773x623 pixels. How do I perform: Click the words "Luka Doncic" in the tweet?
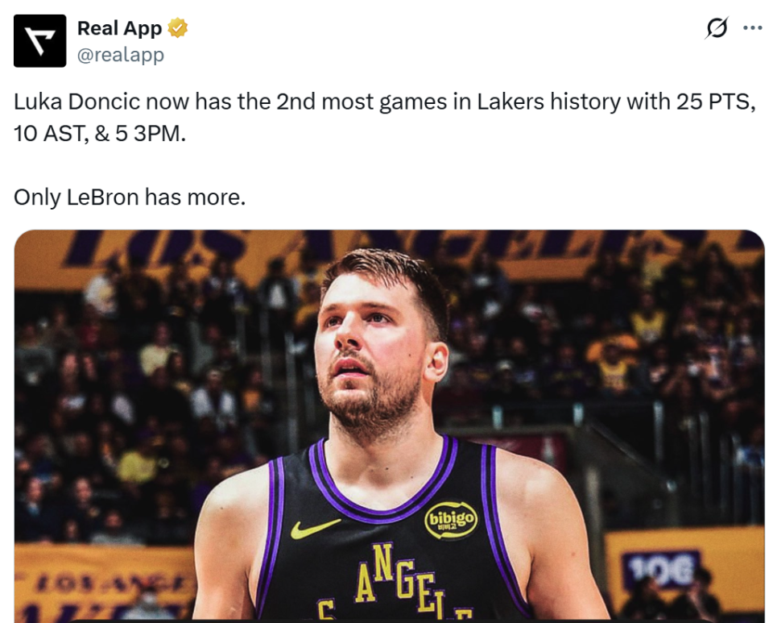(x=77, y=102)
